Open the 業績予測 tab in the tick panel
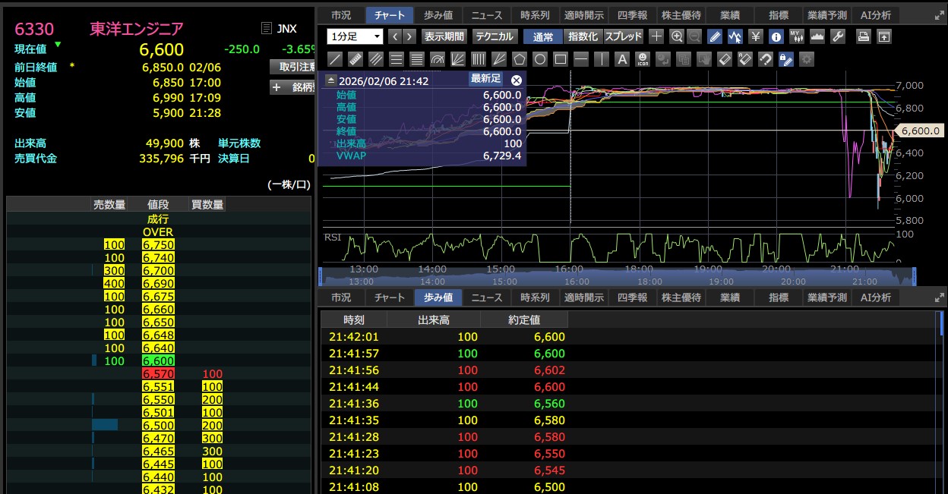 point(826,297)
